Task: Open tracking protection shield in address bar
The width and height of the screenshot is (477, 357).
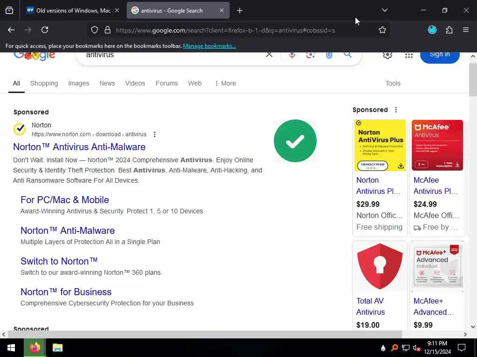Action: pos(95,30)
